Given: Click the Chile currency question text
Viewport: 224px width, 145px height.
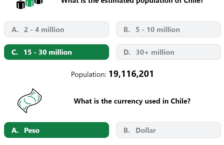Looking at the screenshot, I should [x=132, y=101].
